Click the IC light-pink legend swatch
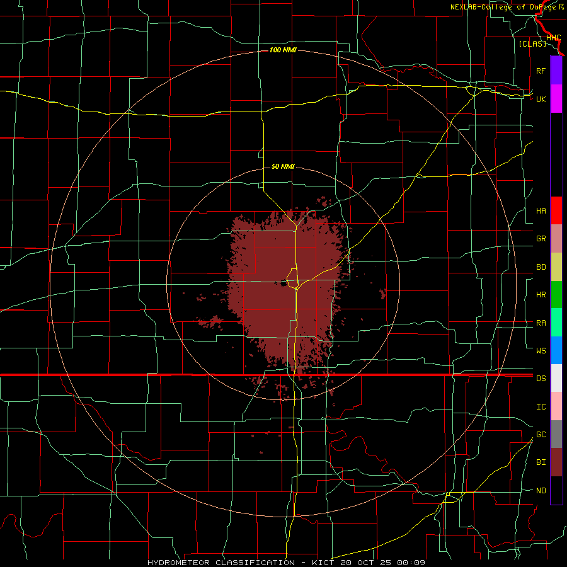The image size is (567, 567). click(x=556, y=406)
